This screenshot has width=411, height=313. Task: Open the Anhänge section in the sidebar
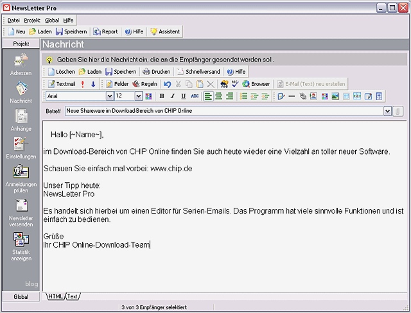click(21, 120)
